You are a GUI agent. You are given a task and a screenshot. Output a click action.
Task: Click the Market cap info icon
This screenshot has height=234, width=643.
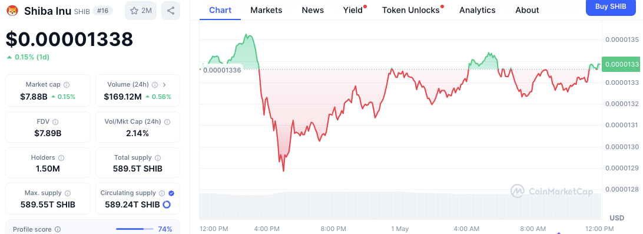click(x=67, y=84)
